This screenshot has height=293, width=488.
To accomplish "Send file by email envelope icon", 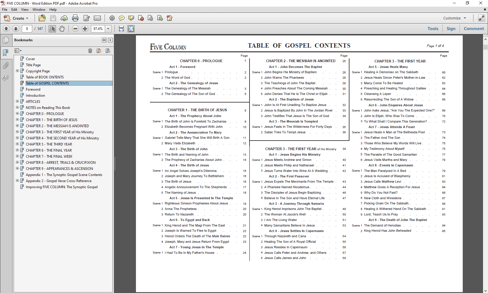I will (98, 18).
